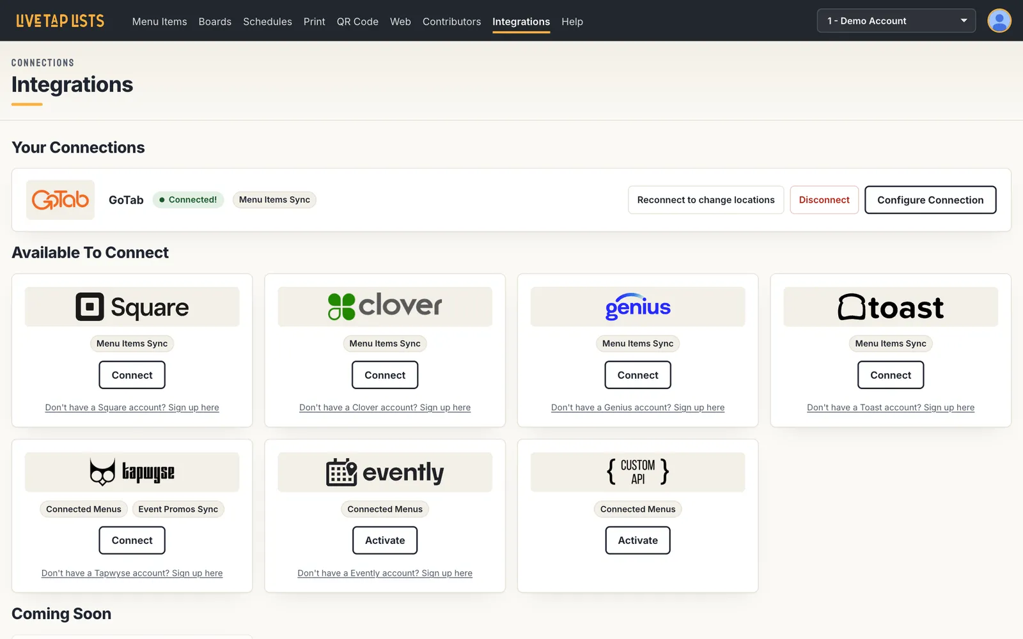
Task: Click the GoTab Connected! status badge
Action: tap(188, 200)
